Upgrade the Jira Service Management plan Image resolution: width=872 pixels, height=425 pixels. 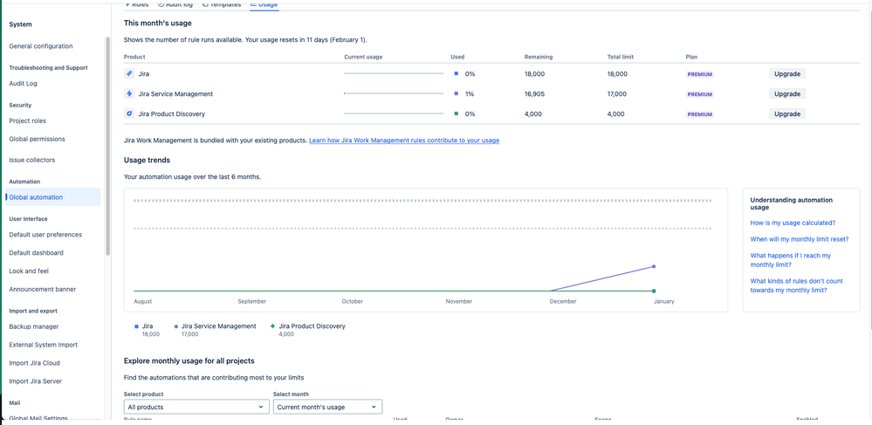[x=787, y=93]
